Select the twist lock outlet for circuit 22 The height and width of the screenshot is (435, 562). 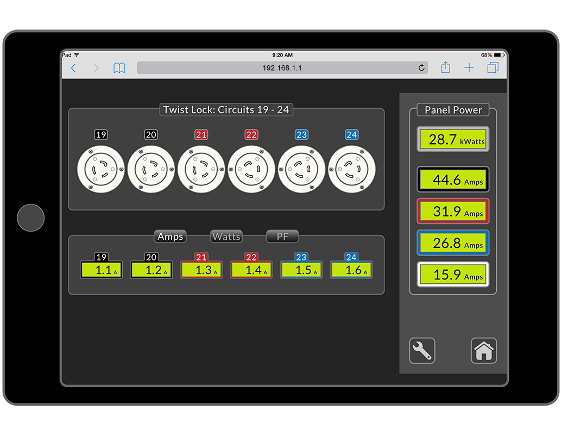[251, 170]
